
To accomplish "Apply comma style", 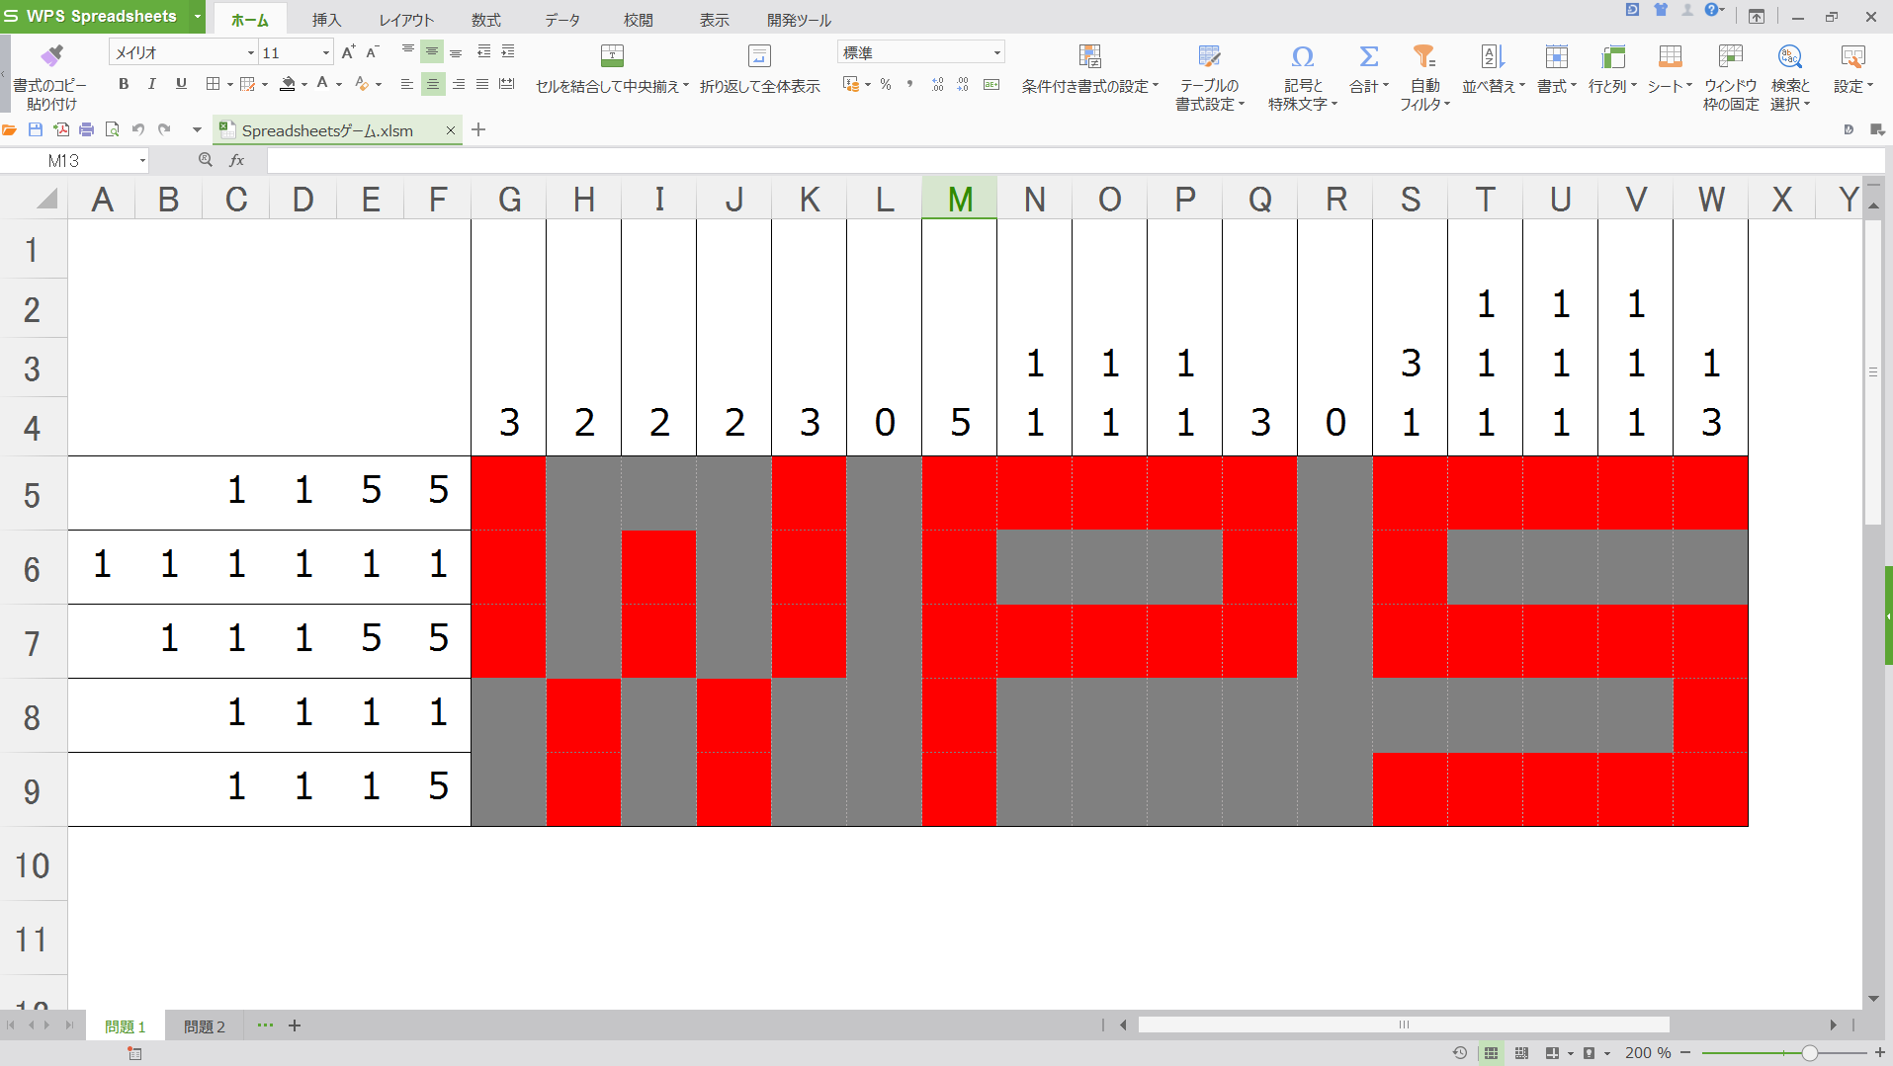I will [x=909, y=85].
